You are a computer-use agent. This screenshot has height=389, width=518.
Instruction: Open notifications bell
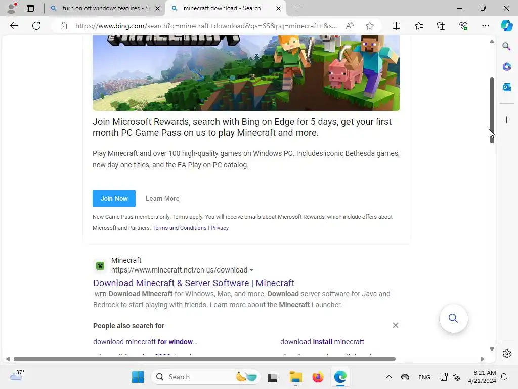click(504, 377)
